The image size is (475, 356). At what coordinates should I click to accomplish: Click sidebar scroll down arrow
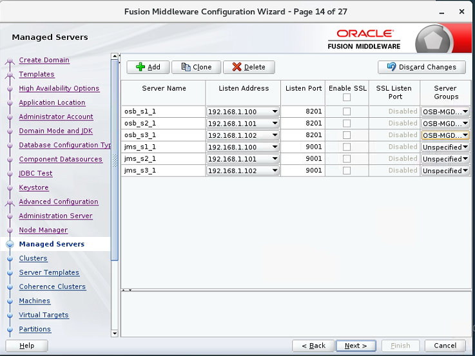(x=115, y=333)
